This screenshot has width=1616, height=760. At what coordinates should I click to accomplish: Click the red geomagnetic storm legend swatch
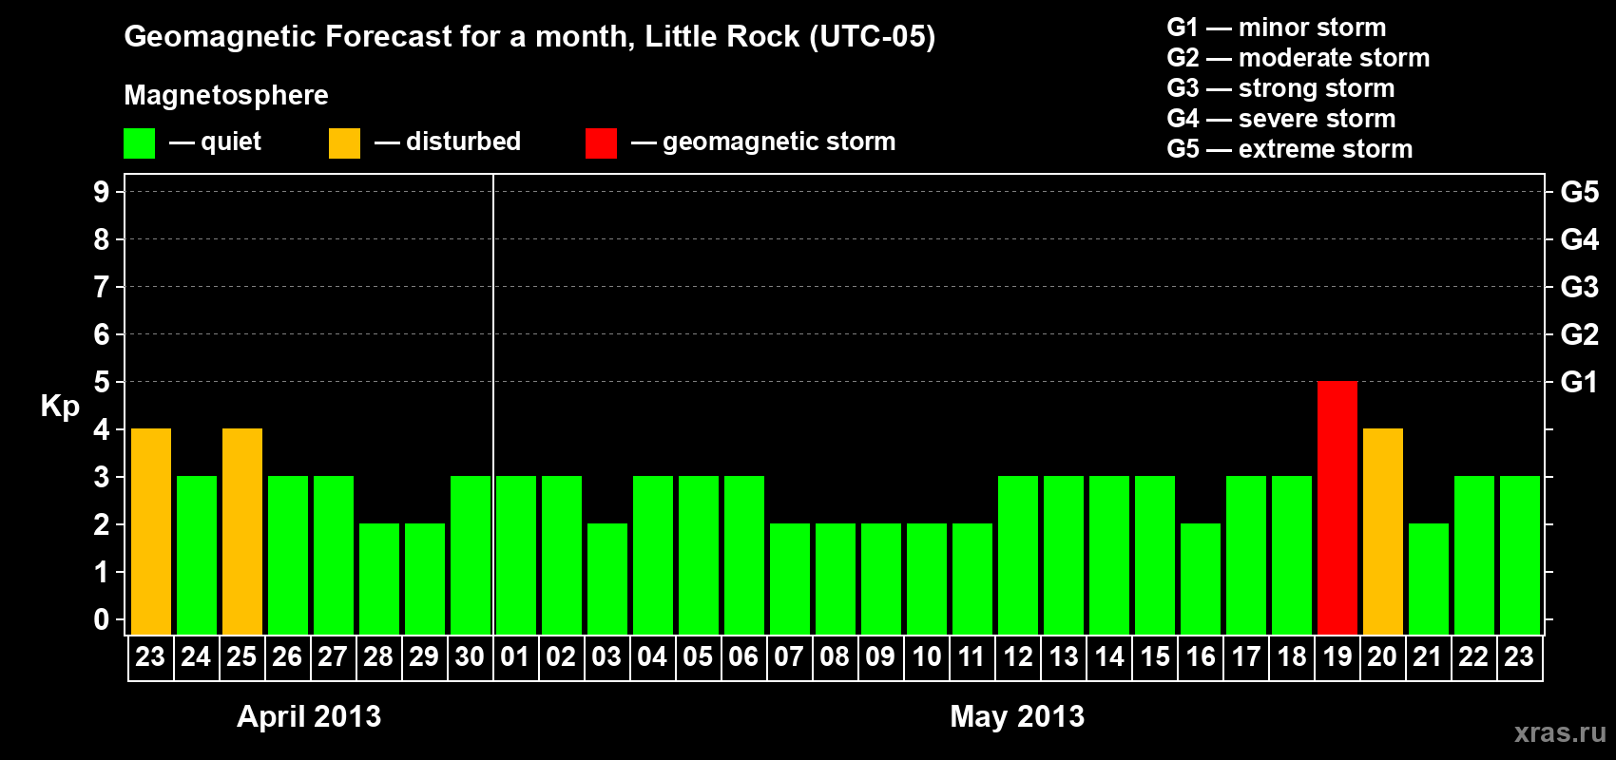click(x=602, y=143)
